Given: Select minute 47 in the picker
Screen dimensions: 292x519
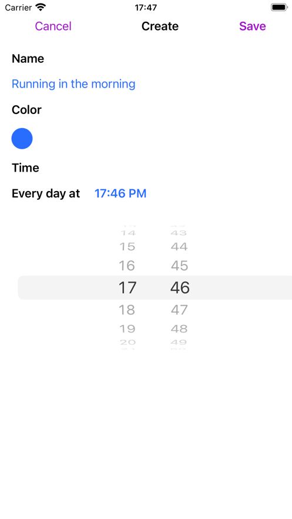Looking at the screenshot, I should tap(179, 310).
